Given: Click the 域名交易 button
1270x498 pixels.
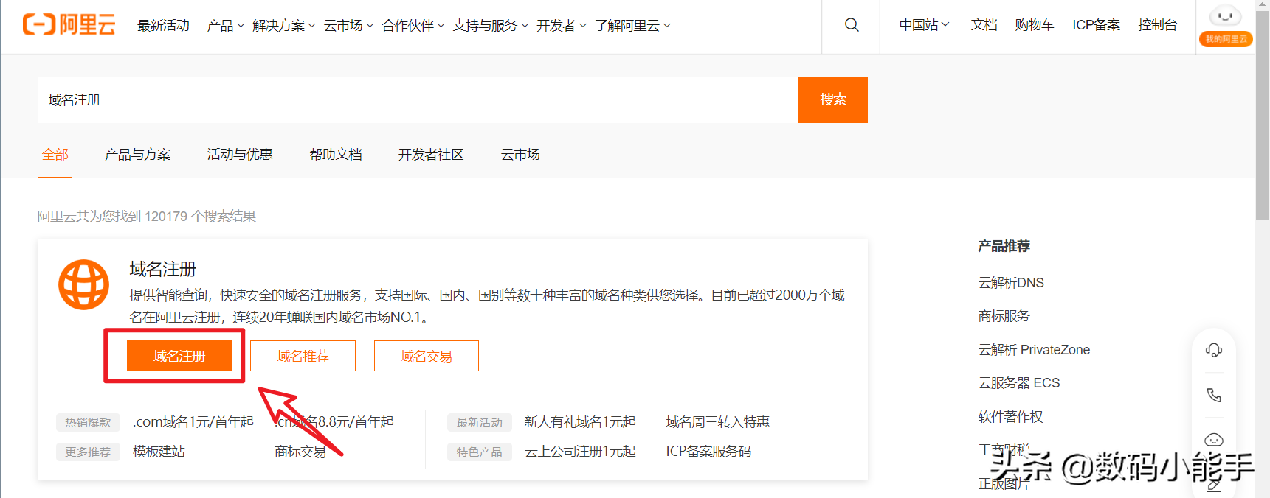Looking at the screenshot, I should point(427,356).
